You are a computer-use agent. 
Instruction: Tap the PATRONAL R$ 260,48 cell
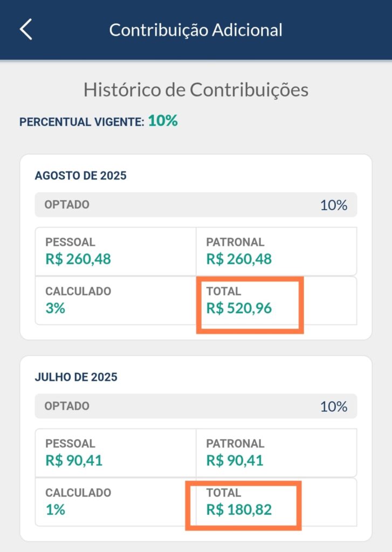click(276, 252)
